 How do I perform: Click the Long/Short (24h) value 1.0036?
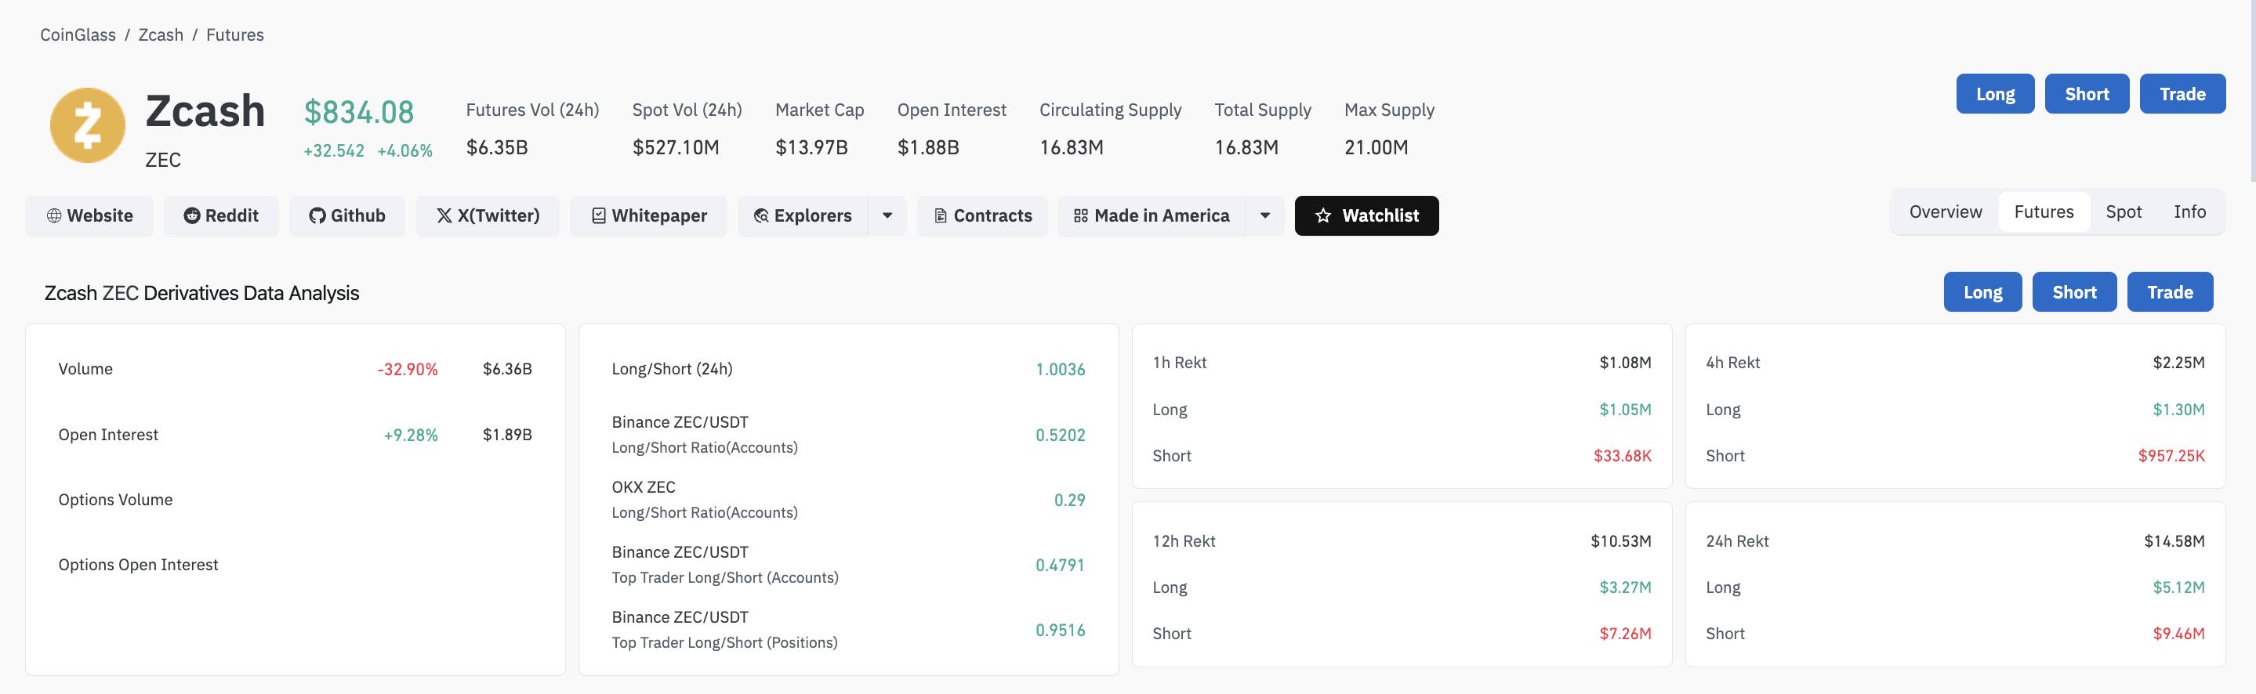(x=1061, y=369)
